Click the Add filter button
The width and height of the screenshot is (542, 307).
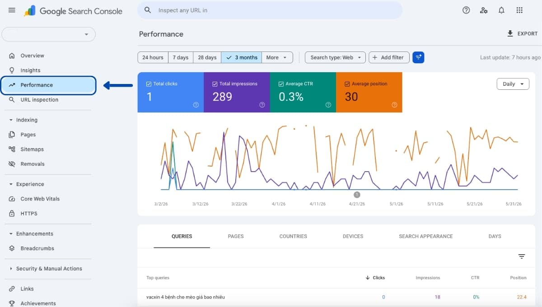[389, 57]
